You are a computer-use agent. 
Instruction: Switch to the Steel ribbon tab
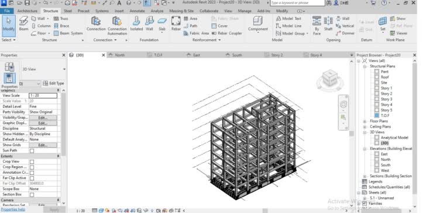[x=67, y=11]
